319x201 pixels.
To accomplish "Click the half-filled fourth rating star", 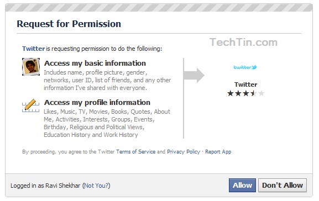I will [x=254, y=93].
